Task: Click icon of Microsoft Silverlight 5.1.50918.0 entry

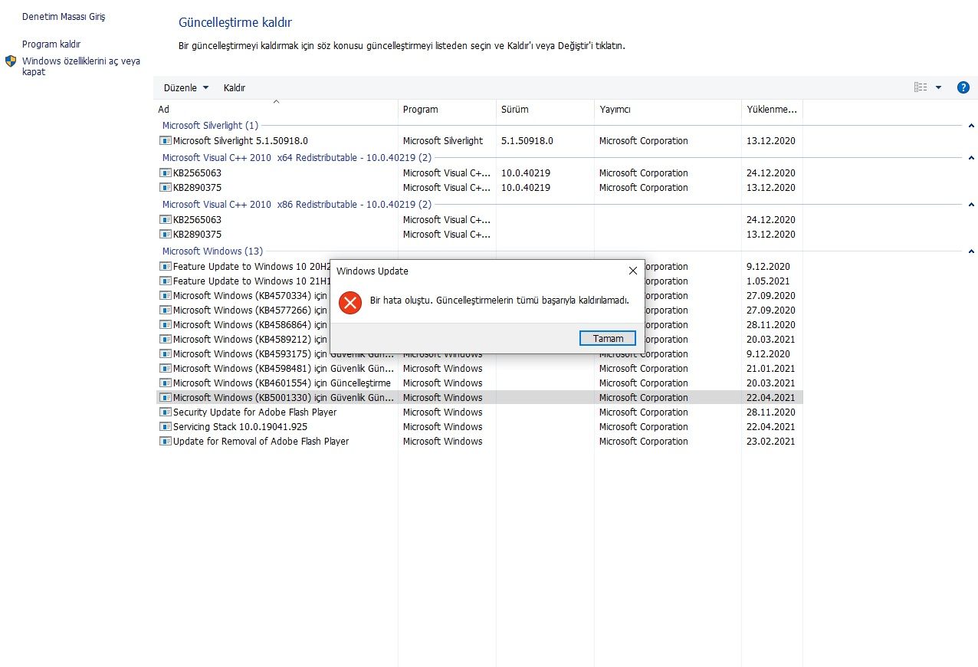Action: (x=166, y=141)
